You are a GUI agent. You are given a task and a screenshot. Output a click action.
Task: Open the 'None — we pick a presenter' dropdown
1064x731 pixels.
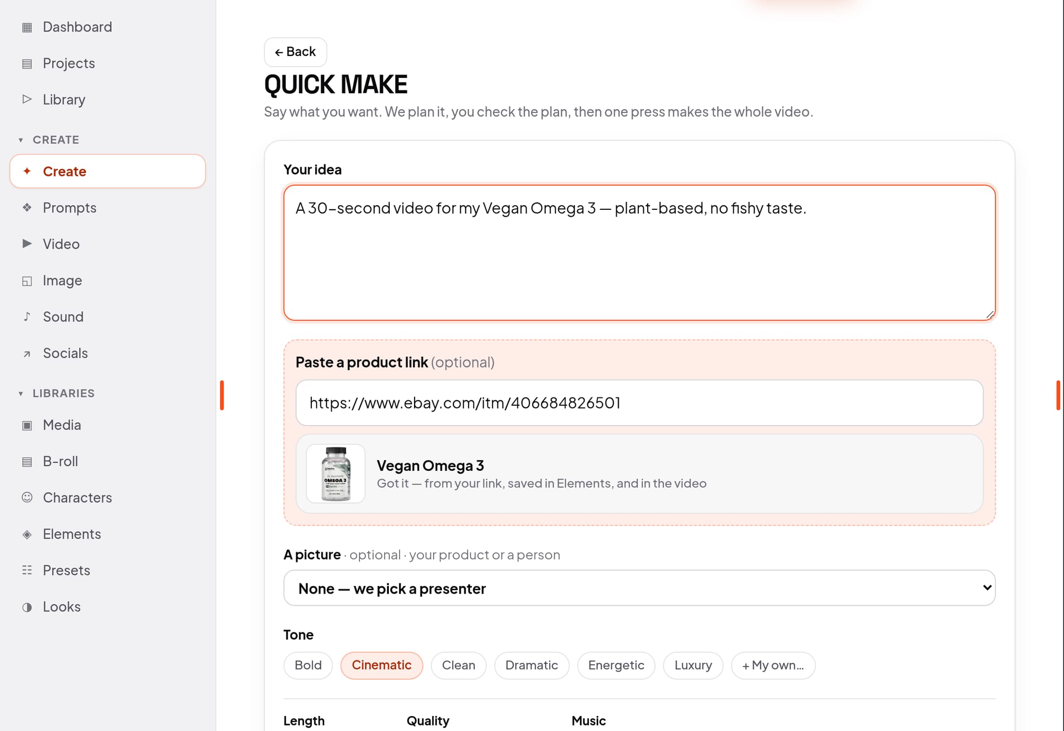click(639, 588)
